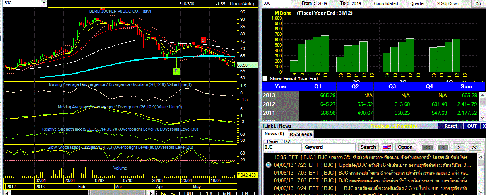Select the 3M chart range

coord(245,193)
